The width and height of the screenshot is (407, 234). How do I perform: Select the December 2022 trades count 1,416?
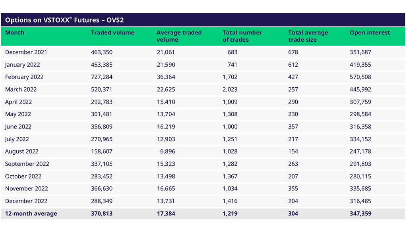(230, 201)
